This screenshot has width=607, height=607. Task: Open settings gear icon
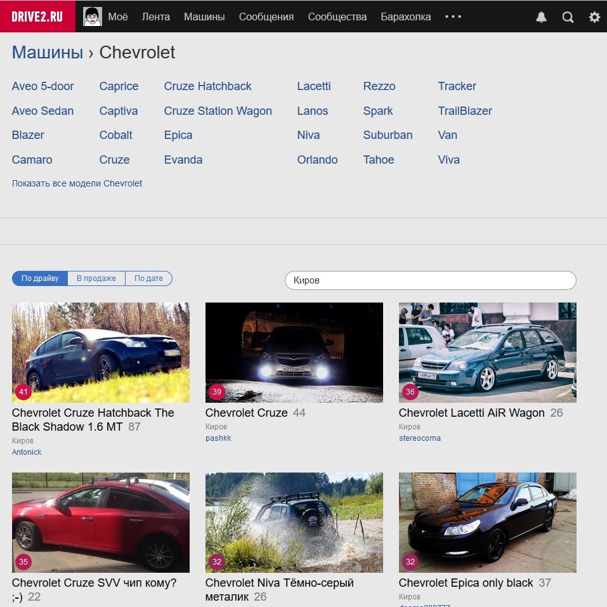[x=594, y=17]
